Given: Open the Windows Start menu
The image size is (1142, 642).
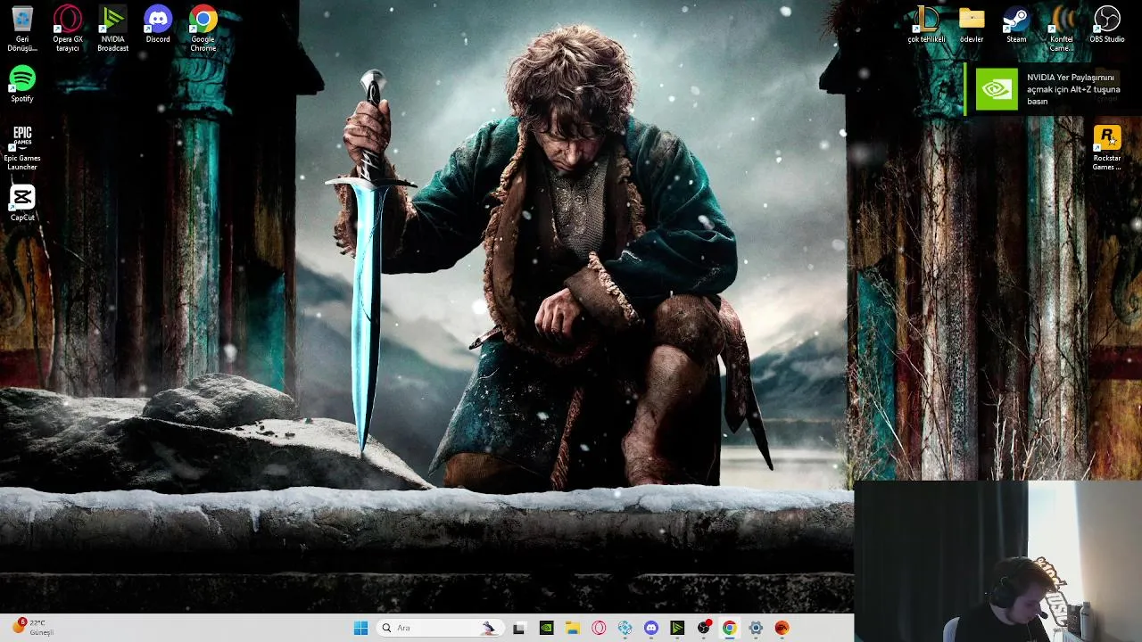Looking at the screenshot, I should point(360,628).
